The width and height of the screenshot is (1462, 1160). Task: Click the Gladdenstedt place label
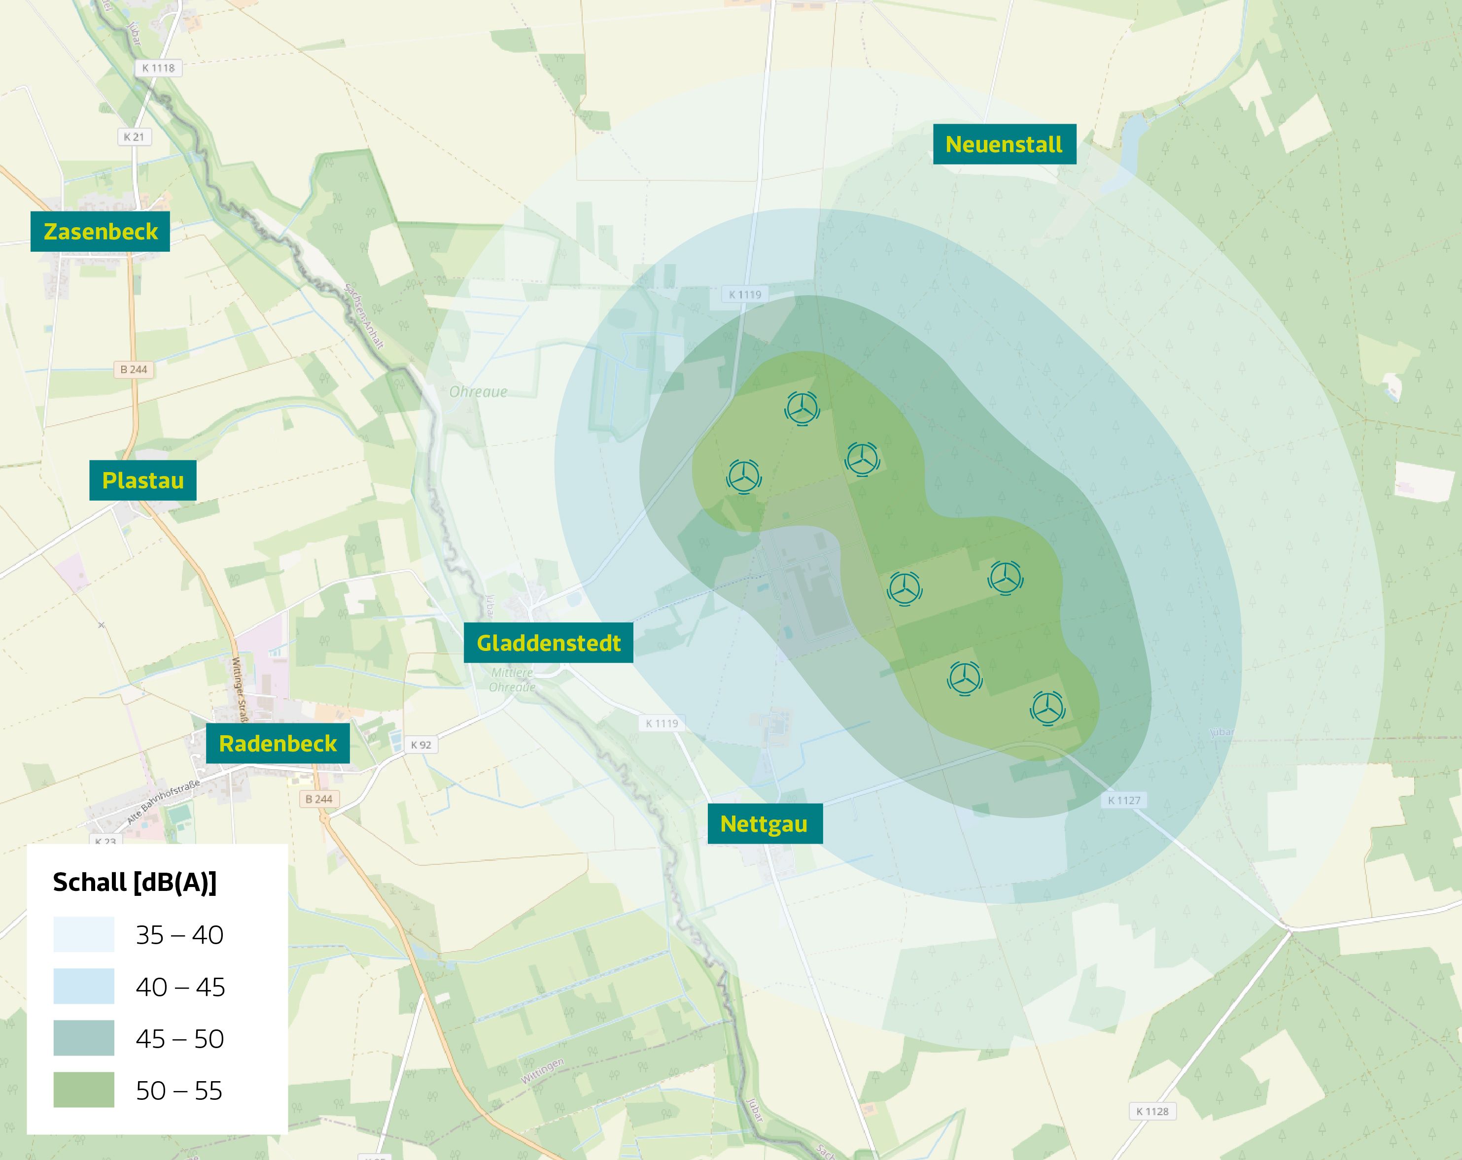(x=549, y=643)
